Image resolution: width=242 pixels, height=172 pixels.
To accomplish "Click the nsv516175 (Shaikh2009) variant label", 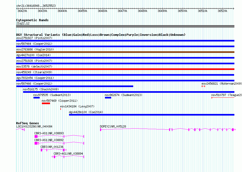I will click(41, 89).
